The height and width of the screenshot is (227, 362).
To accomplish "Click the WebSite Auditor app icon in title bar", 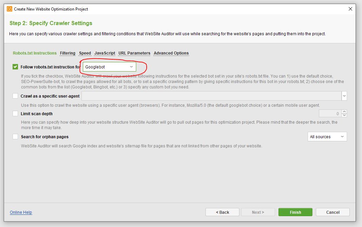I will pyautogui.click(x=10, y=9).
